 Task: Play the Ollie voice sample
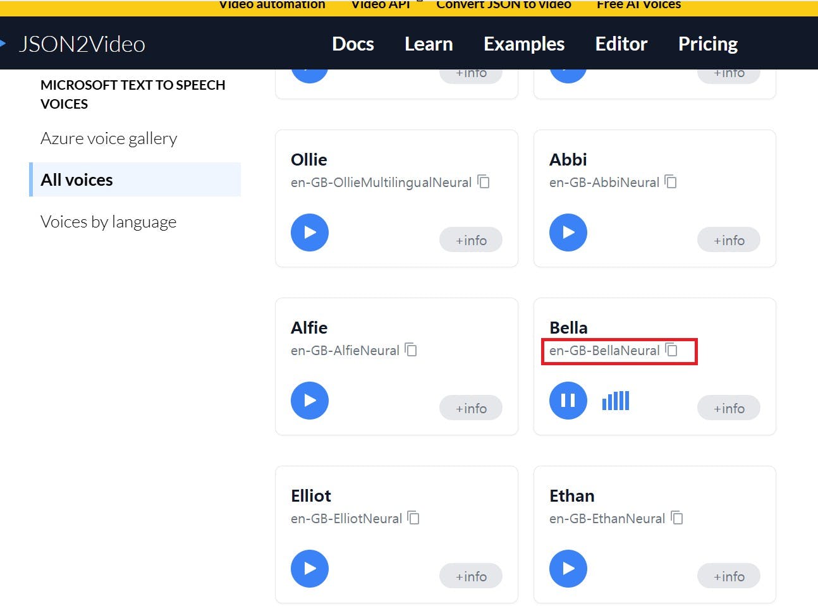click(310, 233)
